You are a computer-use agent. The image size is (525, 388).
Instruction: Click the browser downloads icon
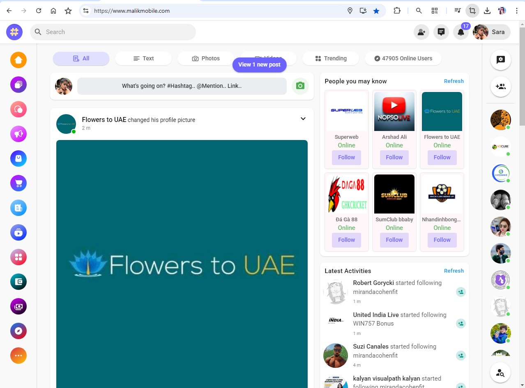pyautogui.click(x=487, y=11)
